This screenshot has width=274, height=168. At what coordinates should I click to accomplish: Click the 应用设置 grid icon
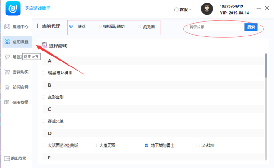coord(7,41)
